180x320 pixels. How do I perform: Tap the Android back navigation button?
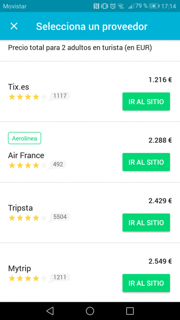pyautogui.click(x=50, y=311)
